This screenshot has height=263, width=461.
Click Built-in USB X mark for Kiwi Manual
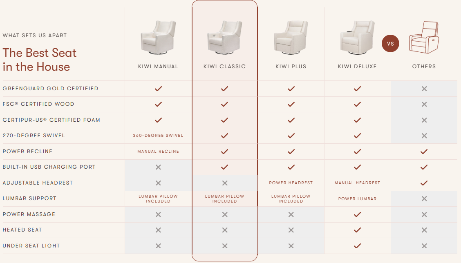[158, 167]
